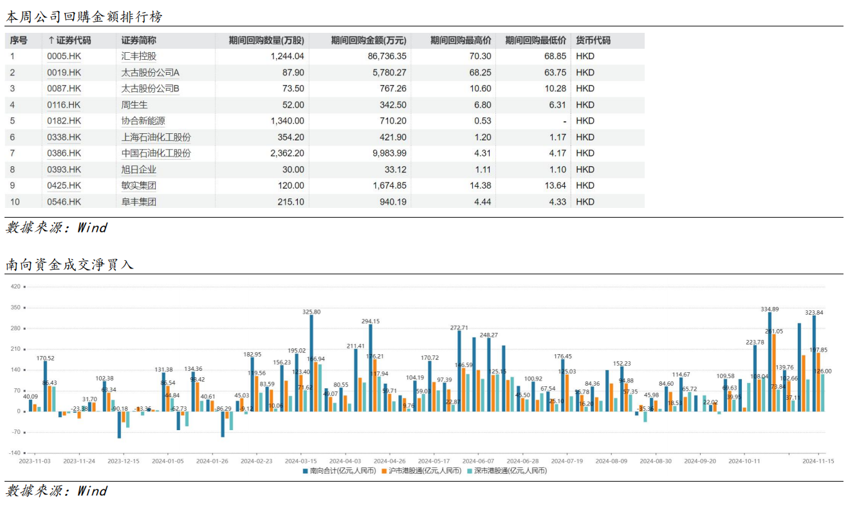
Task: Click the 南向資金成交淨買入 chart title
Action: (69, 264)
